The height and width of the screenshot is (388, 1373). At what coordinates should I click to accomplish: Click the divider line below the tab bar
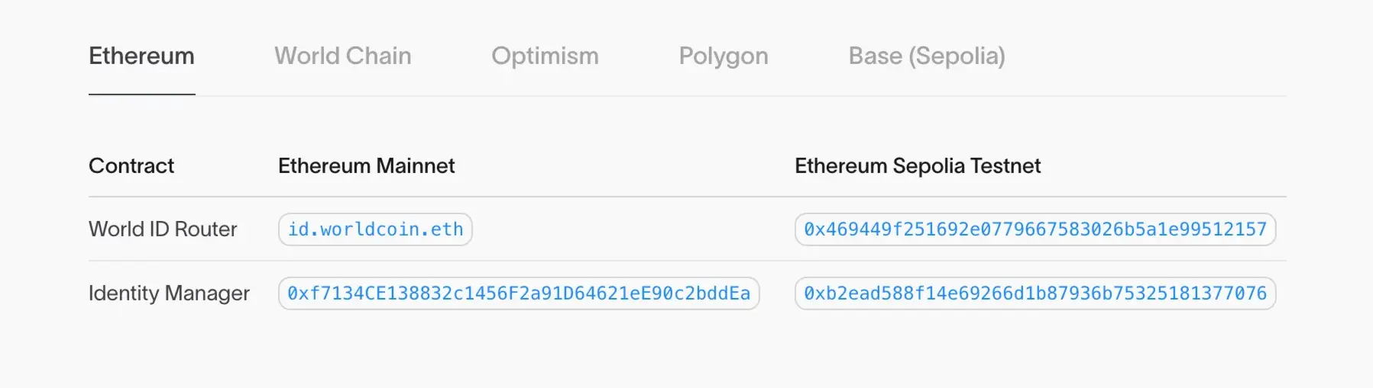[688, 96]
